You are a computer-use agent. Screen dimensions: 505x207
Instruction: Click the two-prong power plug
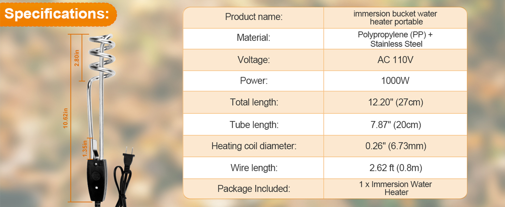tap(128, 152)
